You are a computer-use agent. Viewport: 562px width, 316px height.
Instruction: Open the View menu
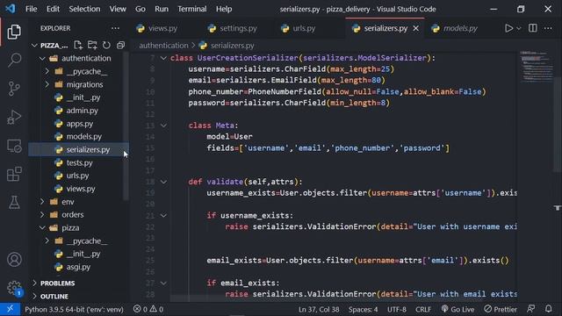[x=118, y=9]
